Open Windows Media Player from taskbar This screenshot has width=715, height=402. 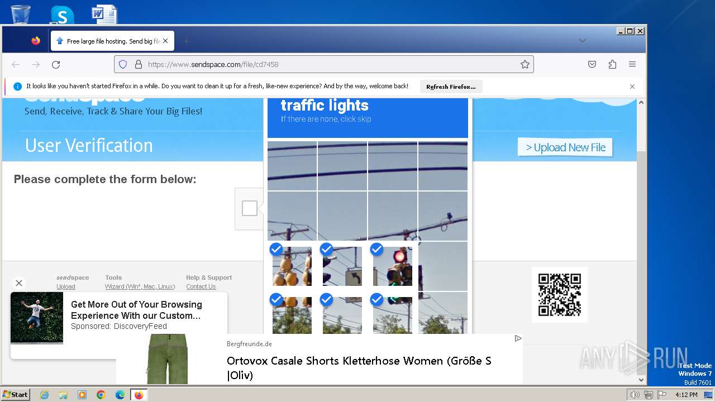[x=82, y=395]
